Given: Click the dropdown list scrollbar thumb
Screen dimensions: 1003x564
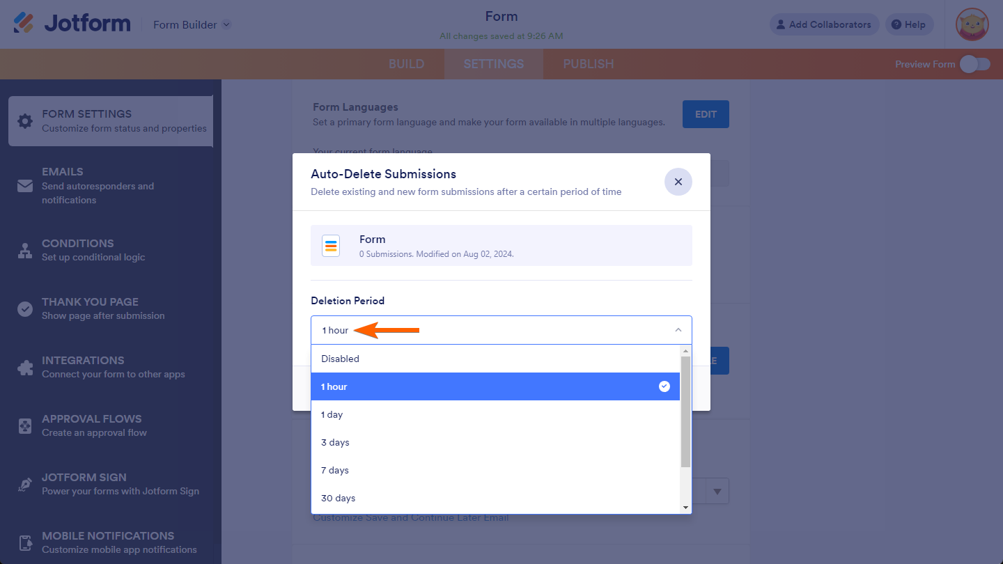Looking at the screenshot, I should click(x=685, y=411).
